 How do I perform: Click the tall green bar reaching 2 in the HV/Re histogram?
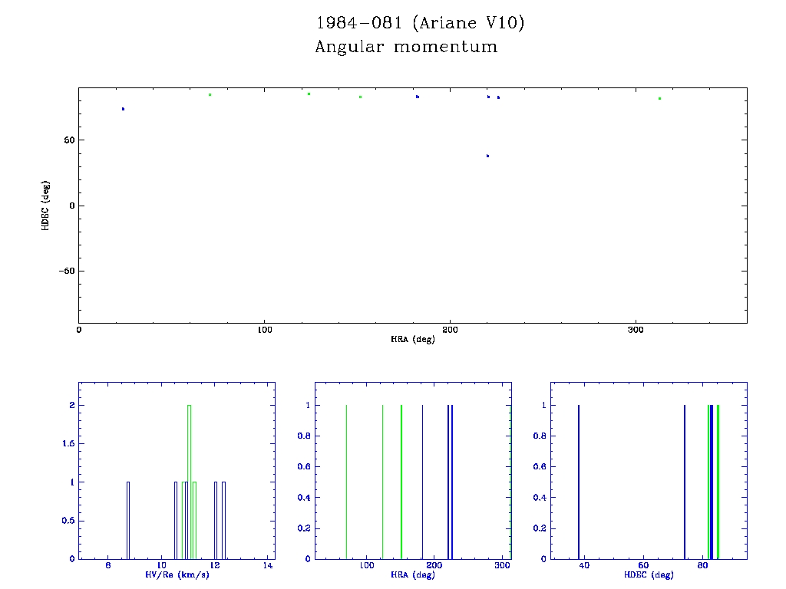pyautogui.click(x=189, y=482)
